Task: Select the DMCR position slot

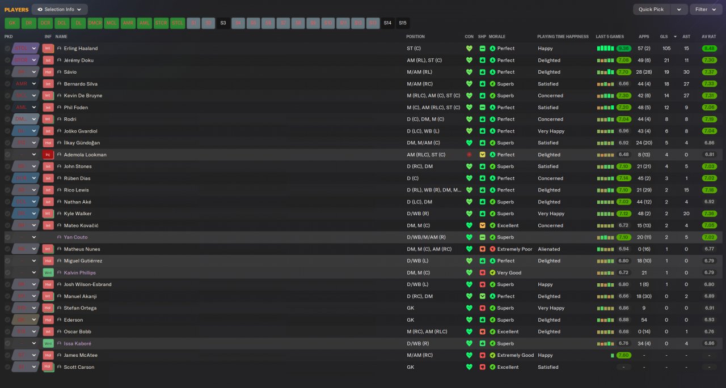Action: [x=95, y=23]
